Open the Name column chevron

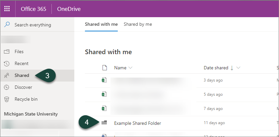[x=130, y=68]
